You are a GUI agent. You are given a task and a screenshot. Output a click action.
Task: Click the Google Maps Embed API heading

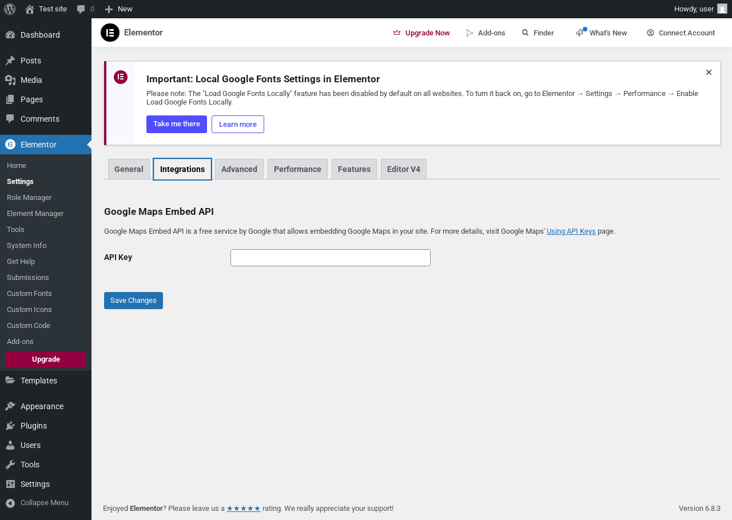159,211
